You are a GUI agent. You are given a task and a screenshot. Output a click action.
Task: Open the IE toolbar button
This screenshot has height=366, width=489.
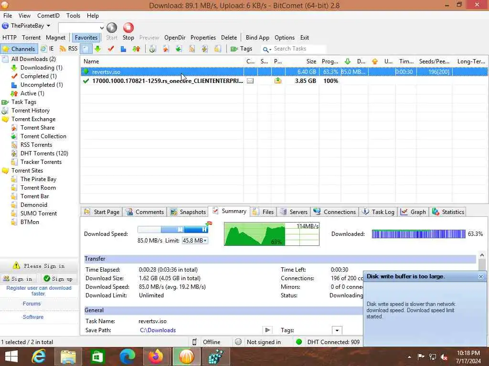[48, 49]
